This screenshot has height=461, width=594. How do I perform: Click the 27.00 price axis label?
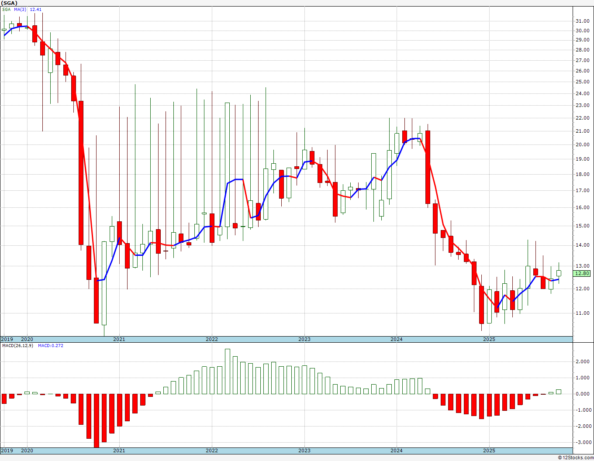582,60
